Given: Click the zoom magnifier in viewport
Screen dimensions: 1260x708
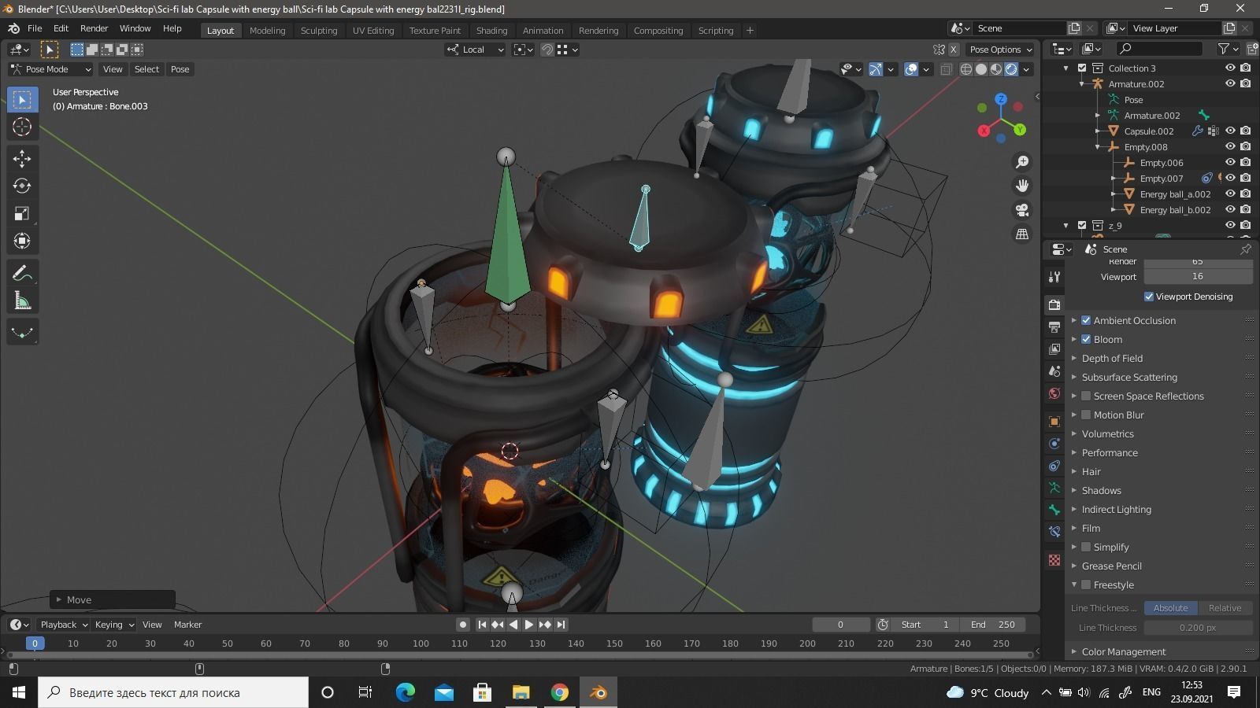Looking at the screenshot, I should [x=1022, y=162].
